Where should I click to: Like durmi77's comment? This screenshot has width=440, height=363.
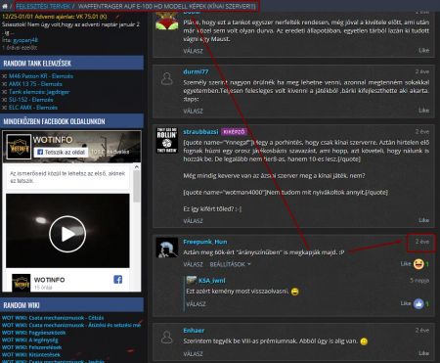(423, 111)
